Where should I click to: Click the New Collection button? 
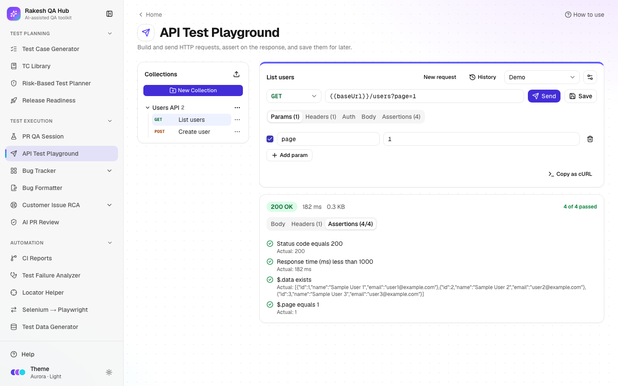193,90
